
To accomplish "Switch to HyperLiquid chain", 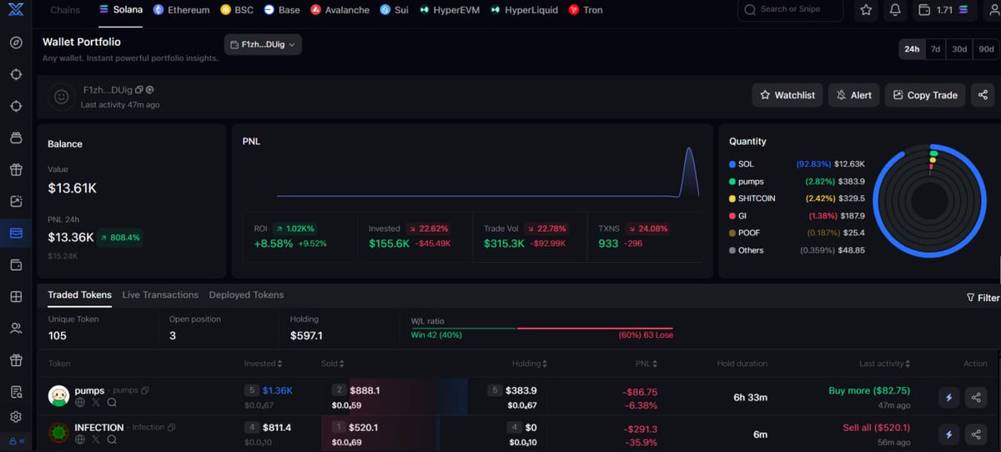I will 524,10.
